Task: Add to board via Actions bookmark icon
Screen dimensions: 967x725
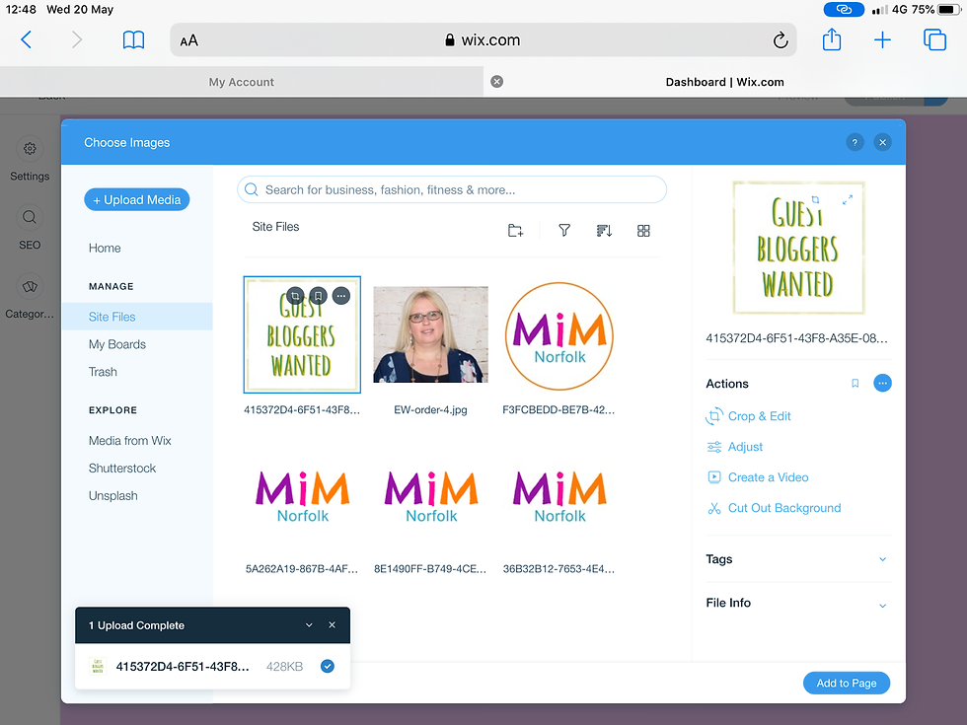Action: (x=855, y=384)
